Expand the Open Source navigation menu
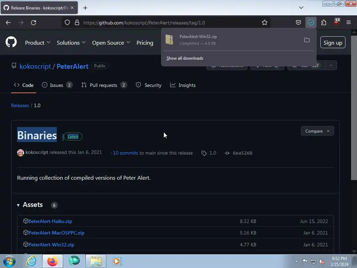 click(x=111, y=43)
